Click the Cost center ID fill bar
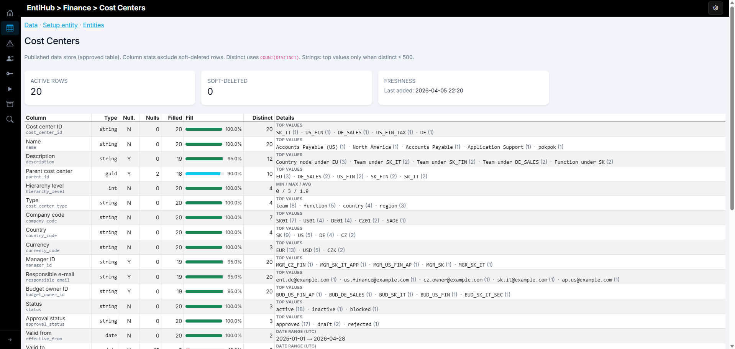Viewport: 735px width, 349px height. [x=204, y=129]
